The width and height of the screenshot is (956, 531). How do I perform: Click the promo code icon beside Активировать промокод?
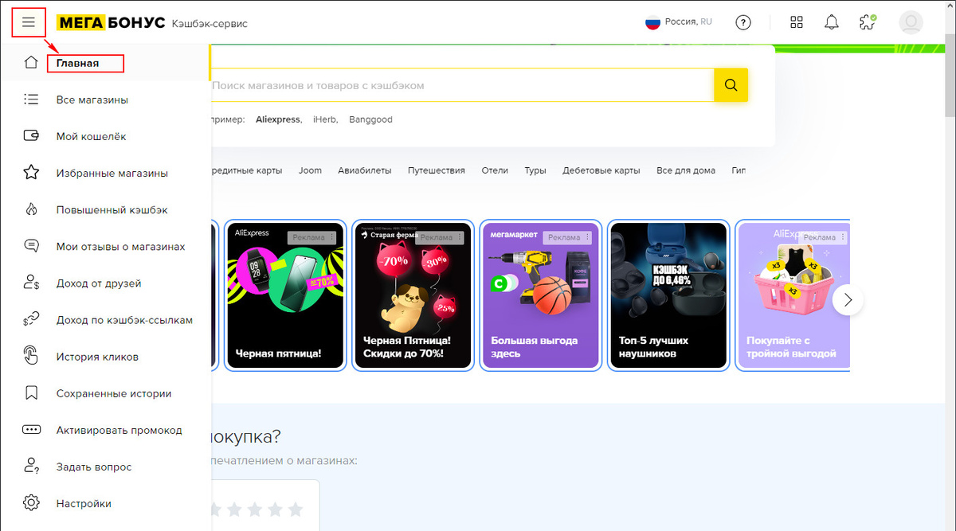pyautogui.click(x=31, y=430)
